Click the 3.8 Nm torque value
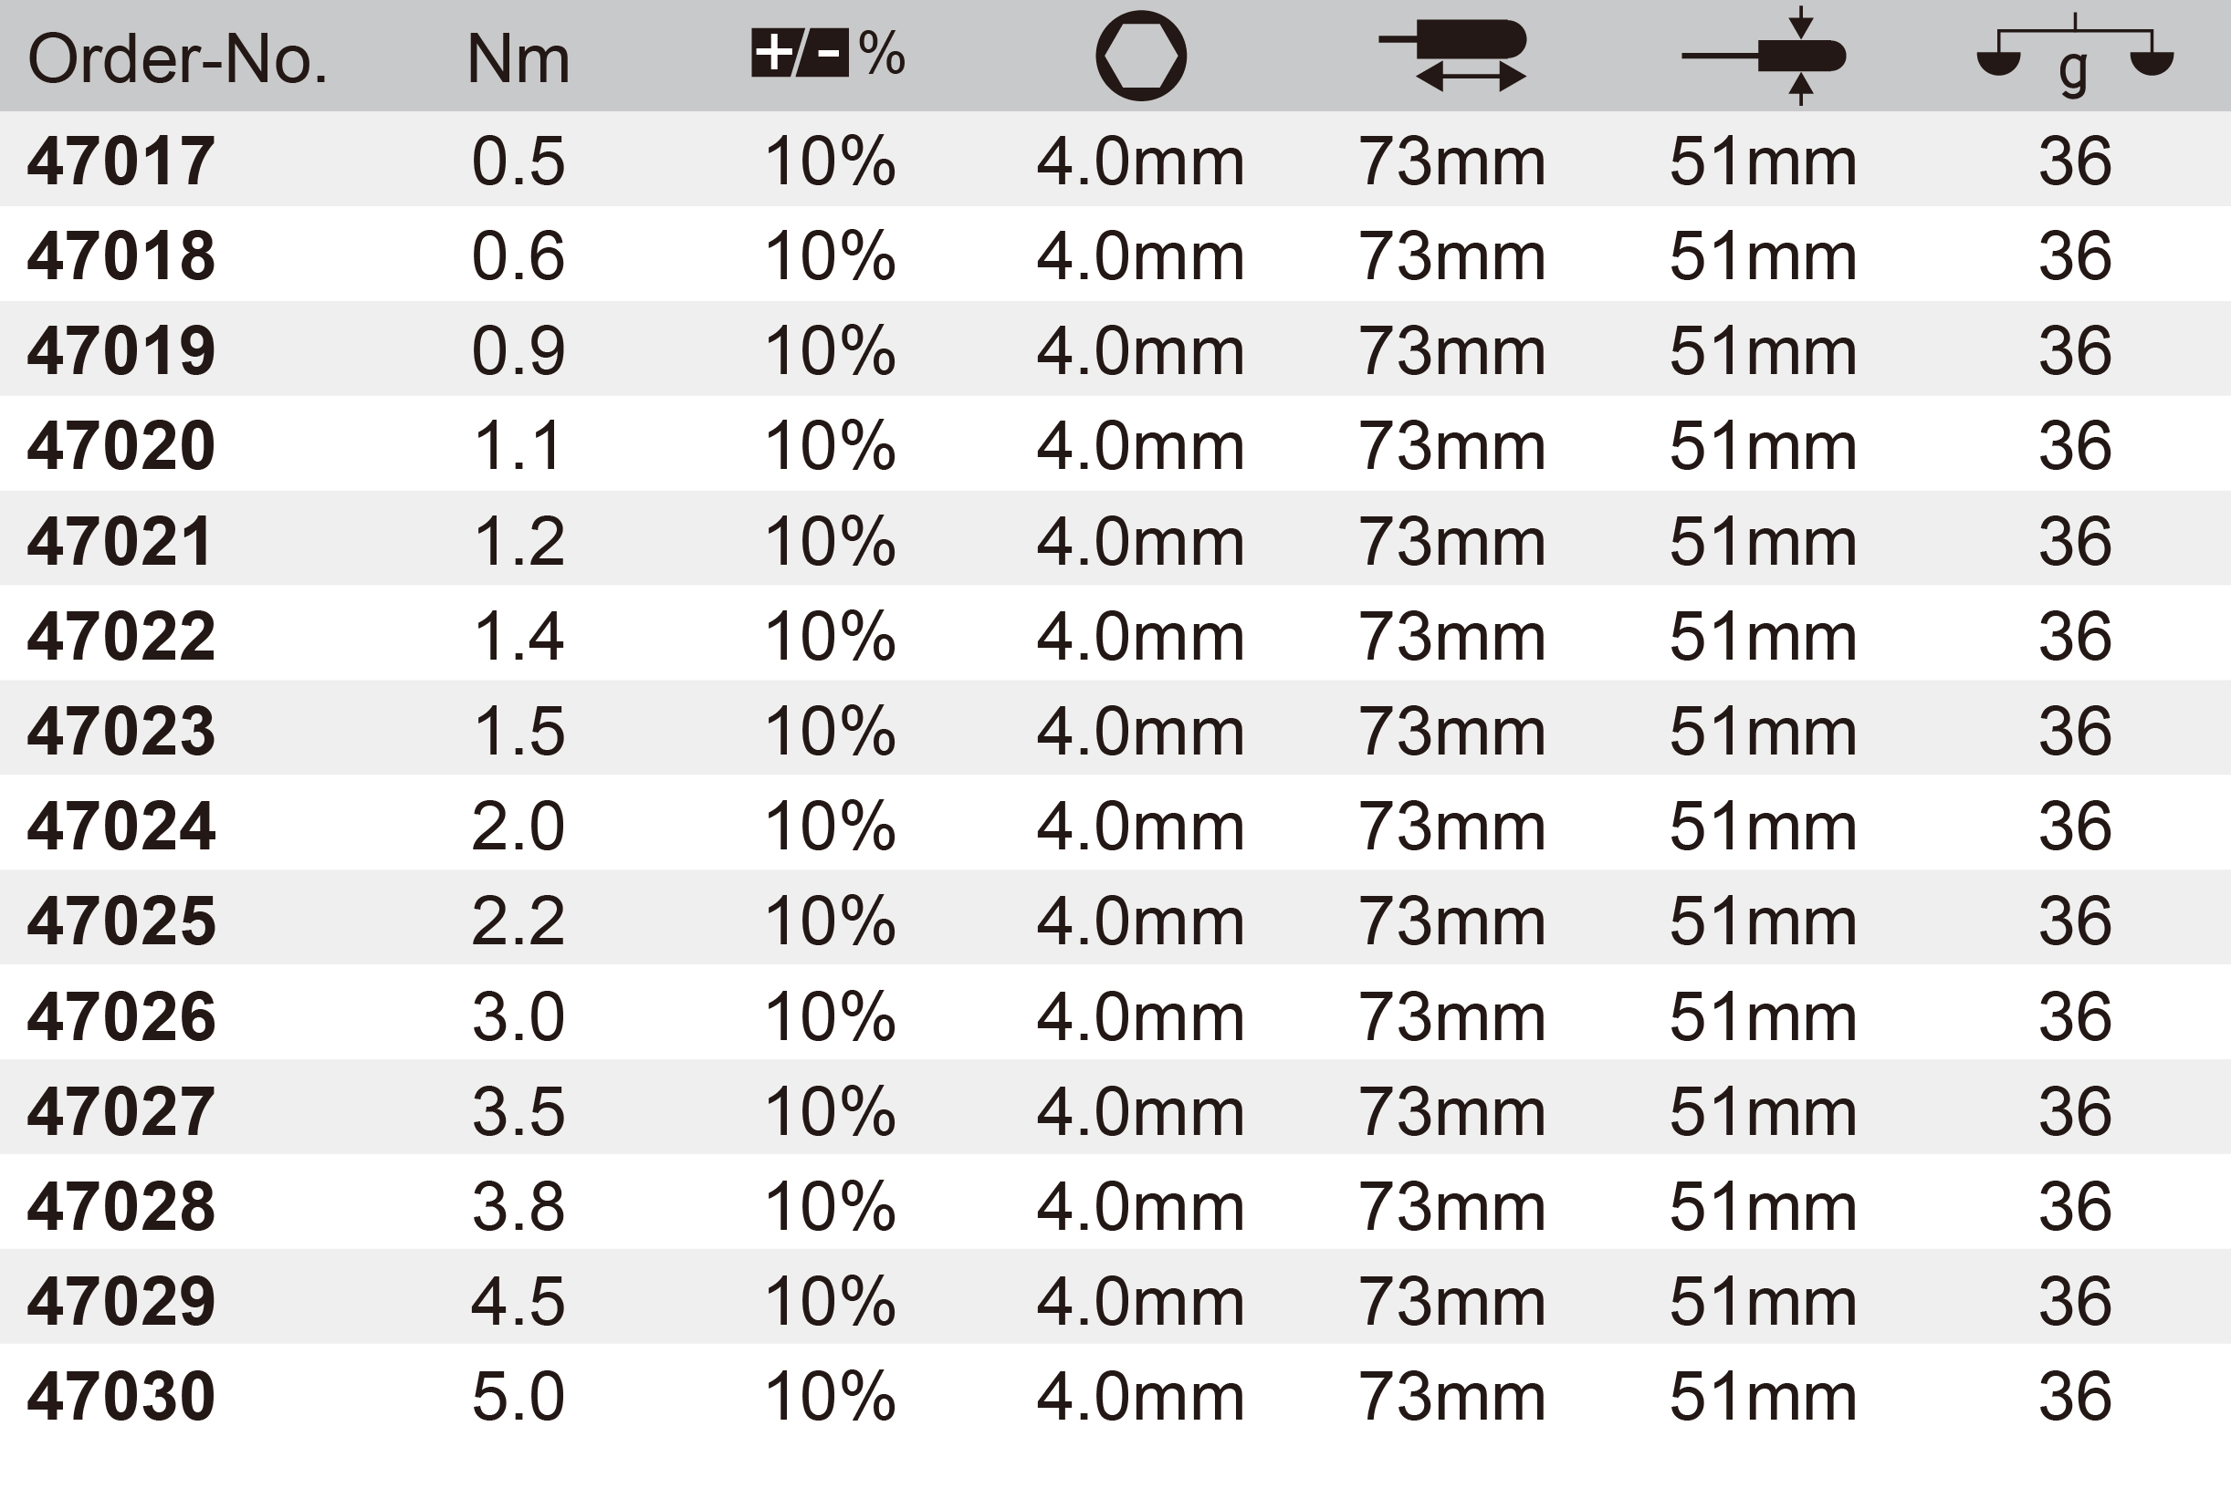The width and height of the screenshot is (2231, 1499). [x=518, y=1205]
